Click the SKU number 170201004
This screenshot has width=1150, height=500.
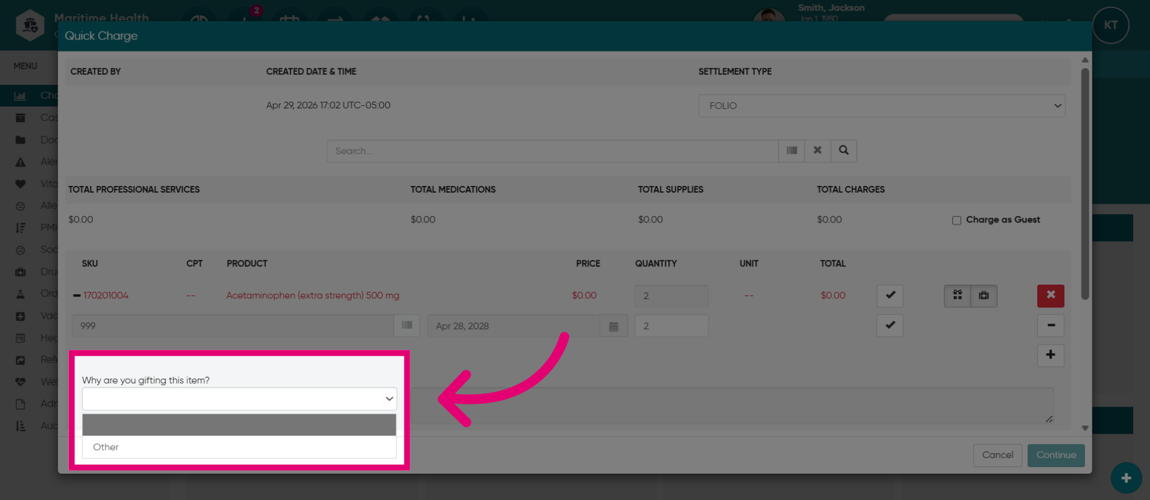point(106,295)
